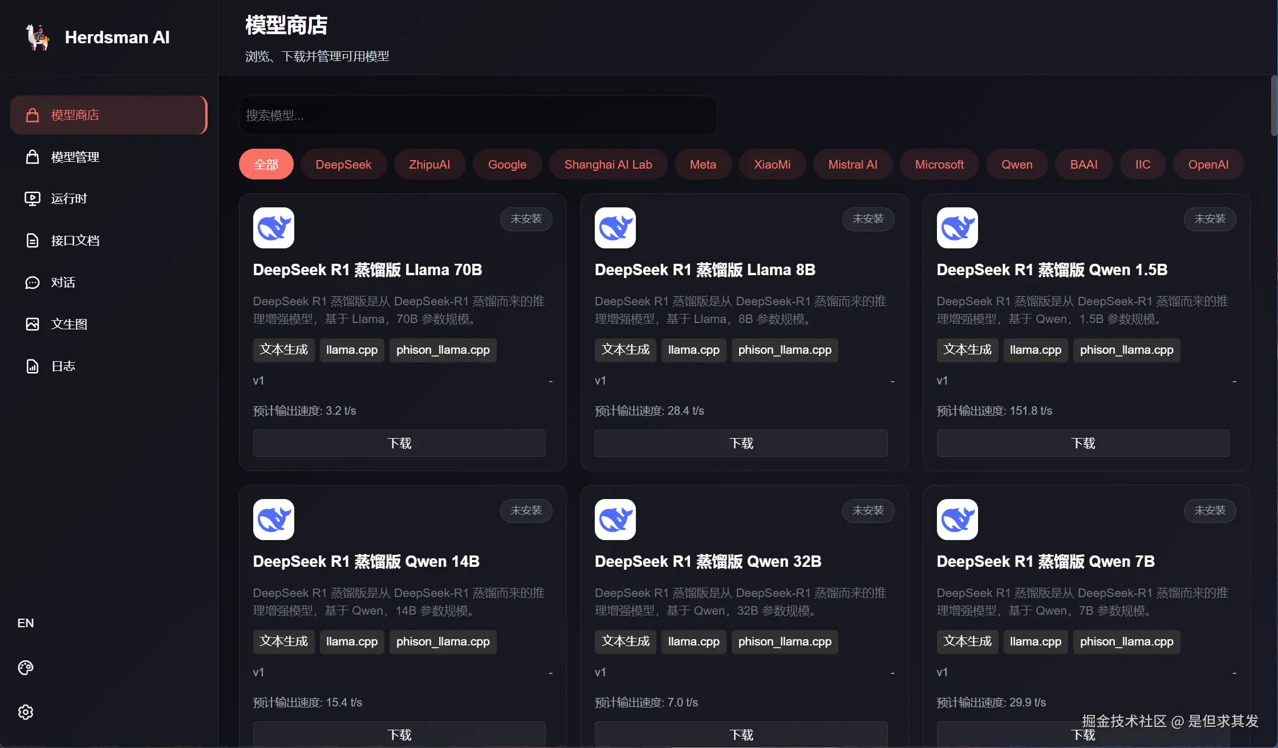
Task: Select the 文生图 image icon
Action: 33,323
